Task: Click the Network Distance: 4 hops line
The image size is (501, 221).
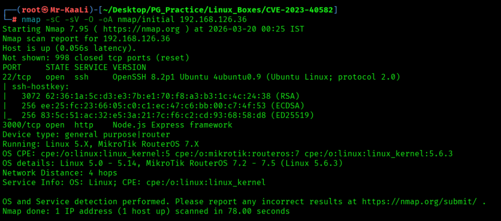Action: pos(60,173)
